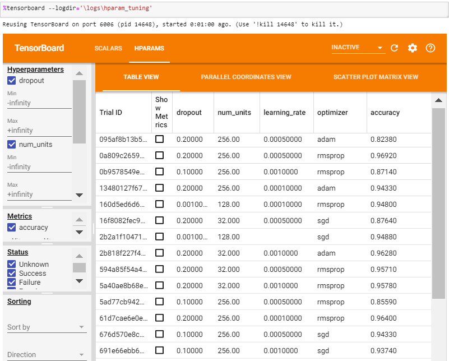This screenshot has height=361, width=449.
Task: Open the help question mark icon
Action: [431, 48]
